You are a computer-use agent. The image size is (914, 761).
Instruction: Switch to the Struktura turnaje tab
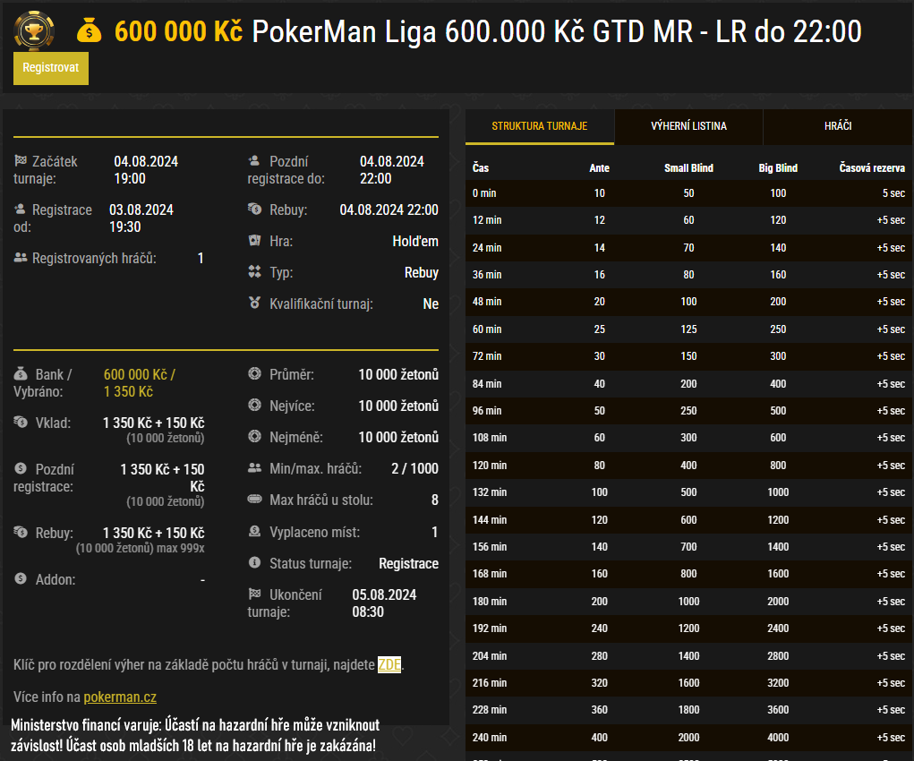coord(540,126)
